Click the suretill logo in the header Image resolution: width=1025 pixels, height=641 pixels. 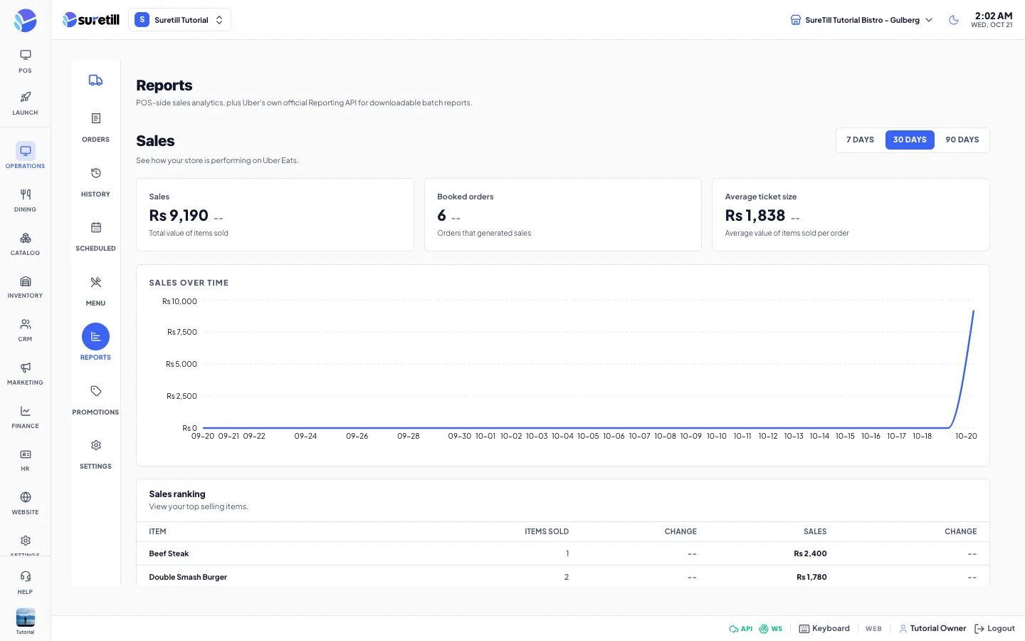(x=91, y=20)
